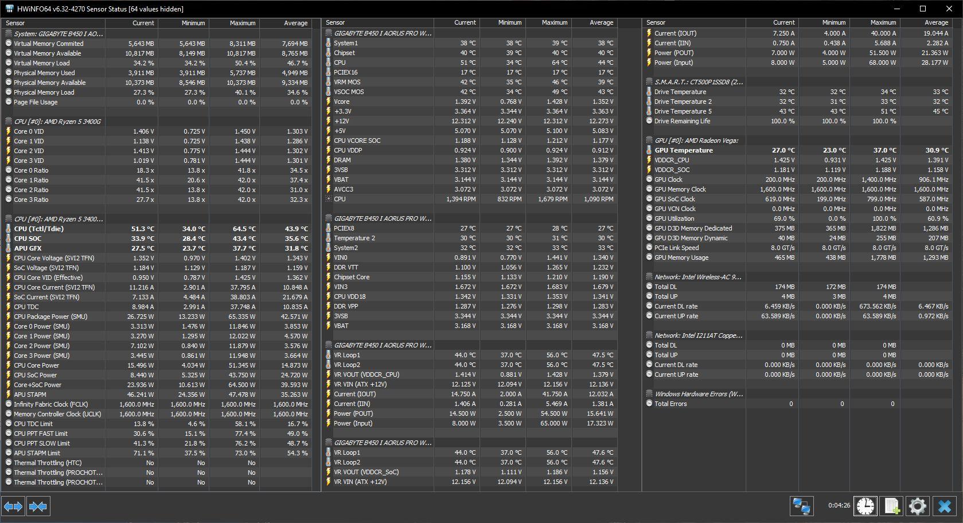Click the Average column header in right panel
The width and height of the screenshot is (963, 523).
926,23
